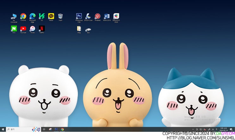Open the pinned app left of Photoshop in taskbar
235x140 pixels.
(50, 129)
